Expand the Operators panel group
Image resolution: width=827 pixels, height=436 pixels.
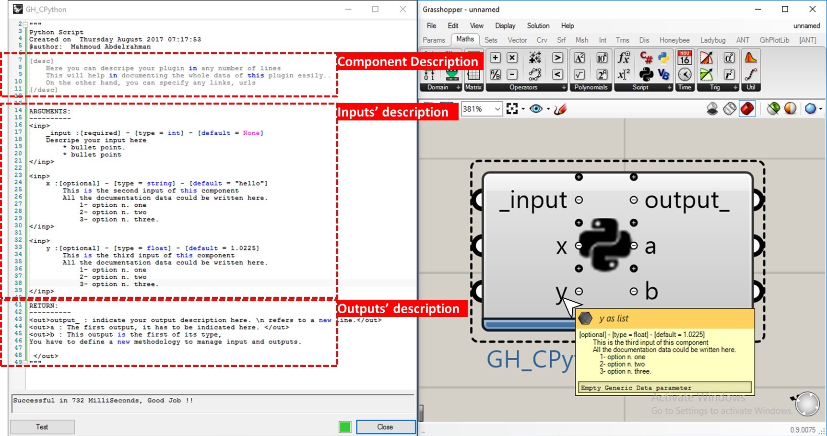point(564,88)
